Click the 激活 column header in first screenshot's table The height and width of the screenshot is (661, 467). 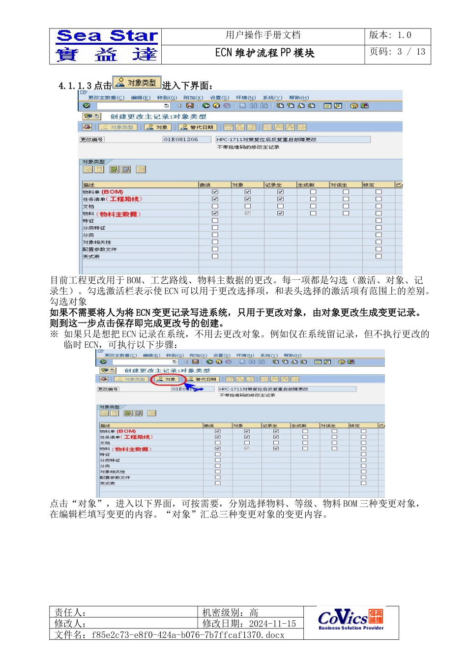coord(215,185)
